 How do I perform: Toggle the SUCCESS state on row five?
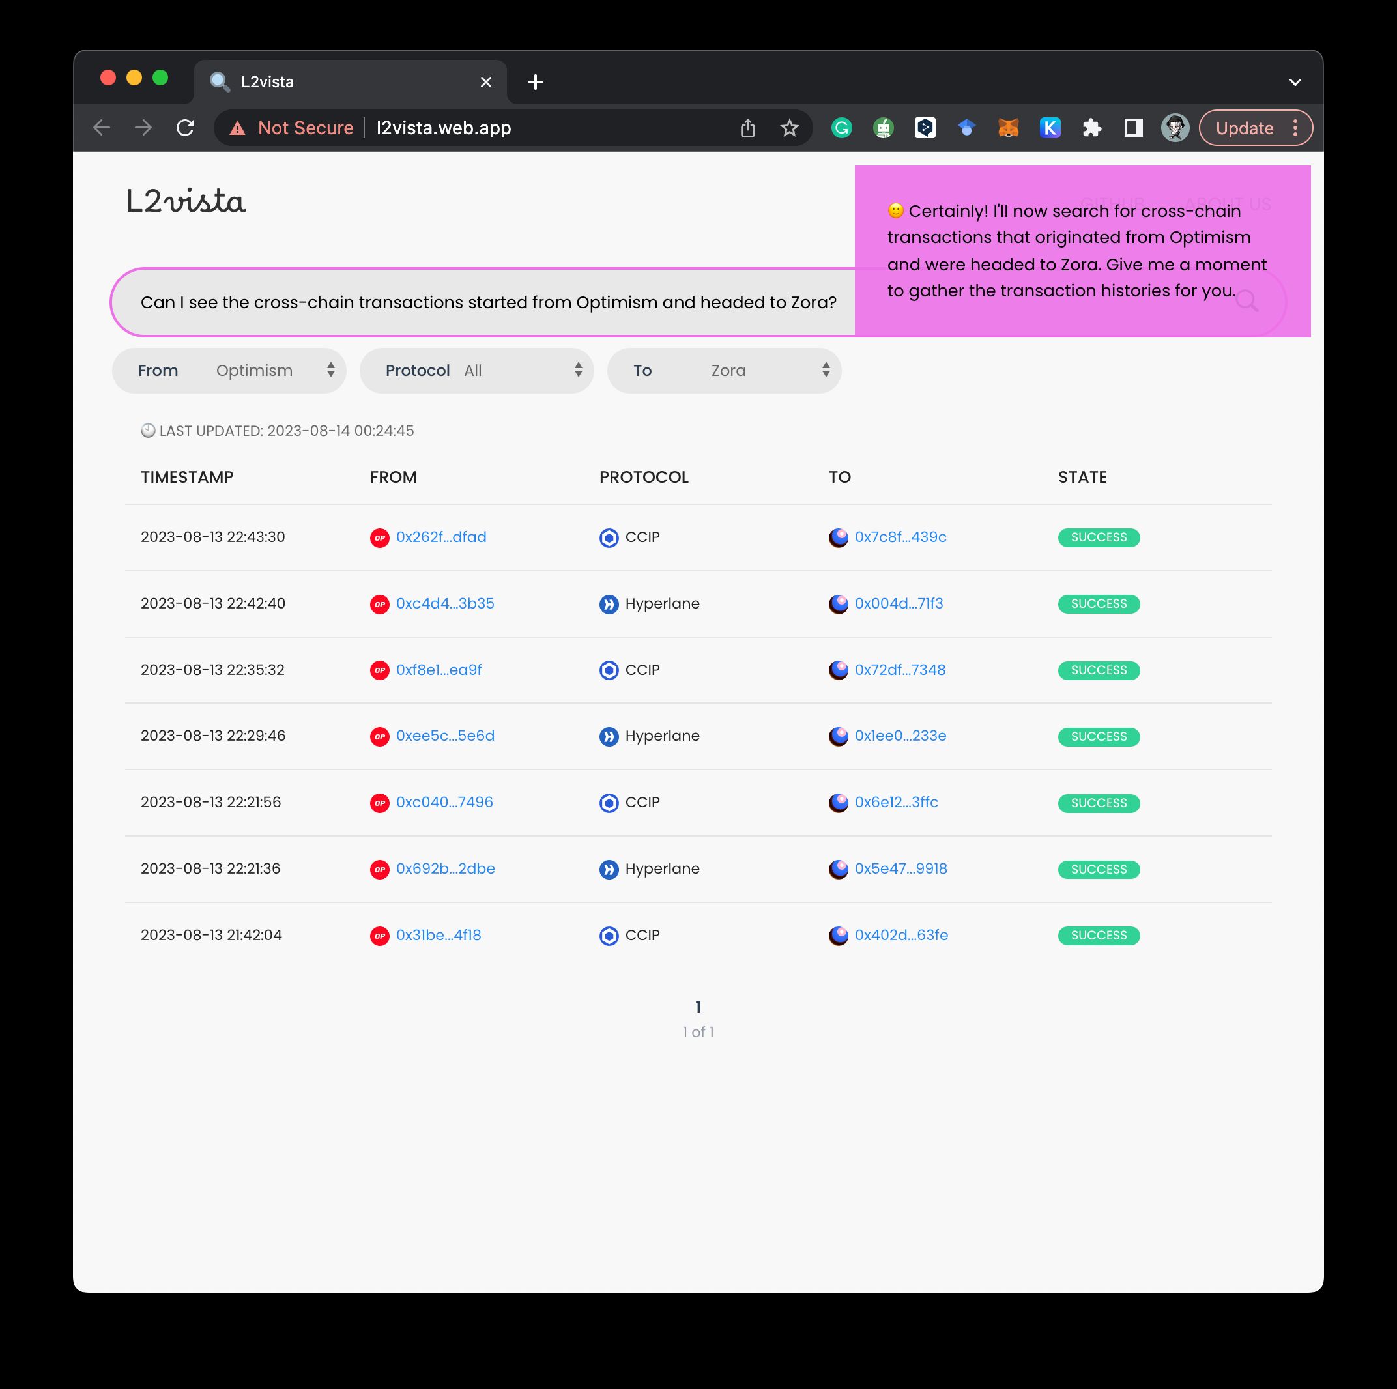coord(1098,801)
